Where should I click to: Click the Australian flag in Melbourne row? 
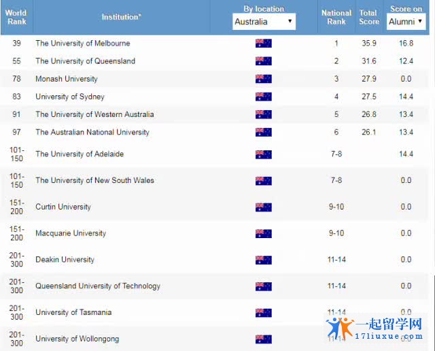[x=264, y=44]
